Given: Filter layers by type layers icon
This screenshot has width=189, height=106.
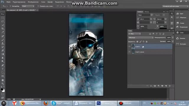Looking at the screenshot, I should 157,34.
